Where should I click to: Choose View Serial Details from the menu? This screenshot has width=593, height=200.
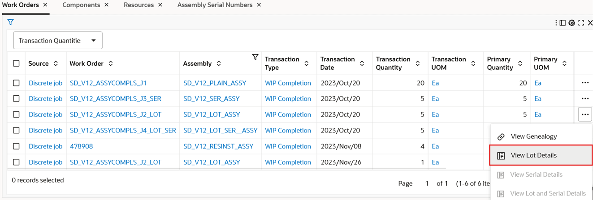tap(541, 174)
